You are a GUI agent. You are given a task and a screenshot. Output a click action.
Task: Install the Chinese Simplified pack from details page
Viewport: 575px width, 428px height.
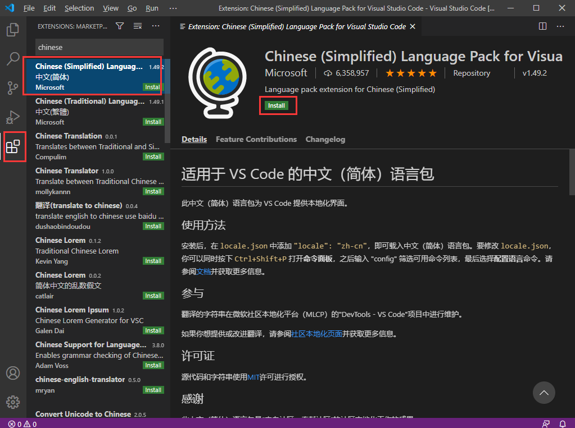tap(277, 105)
